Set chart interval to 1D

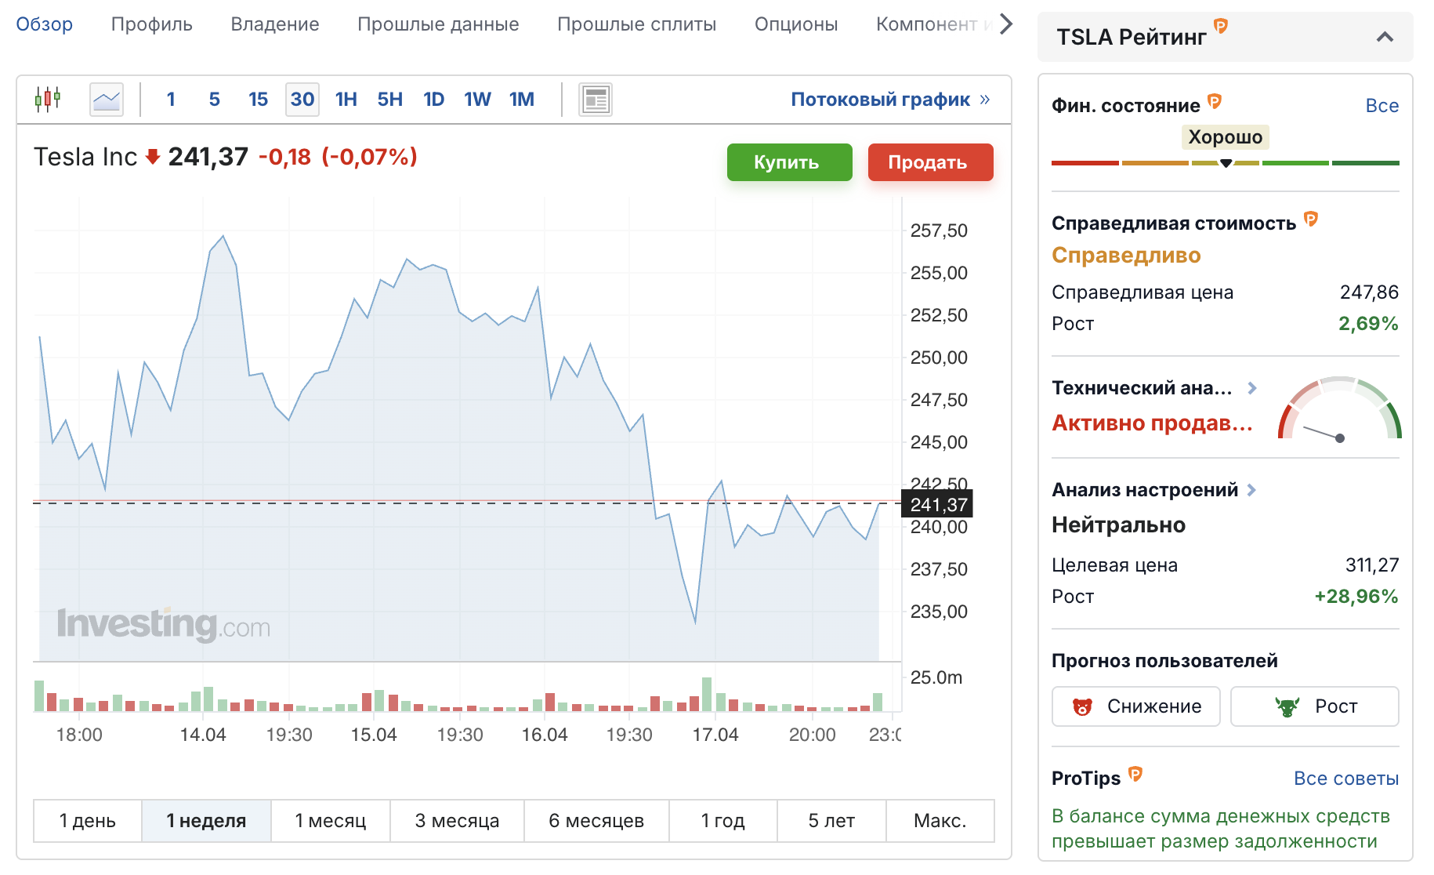pyautogui.click(x=434, y=100)
